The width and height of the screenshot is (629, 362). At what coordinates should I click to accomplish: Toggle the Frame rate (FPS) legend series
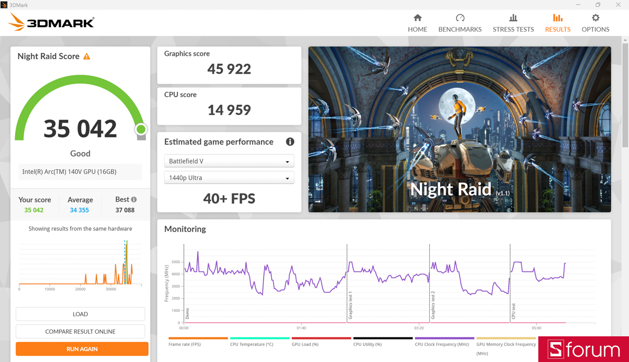185,344
